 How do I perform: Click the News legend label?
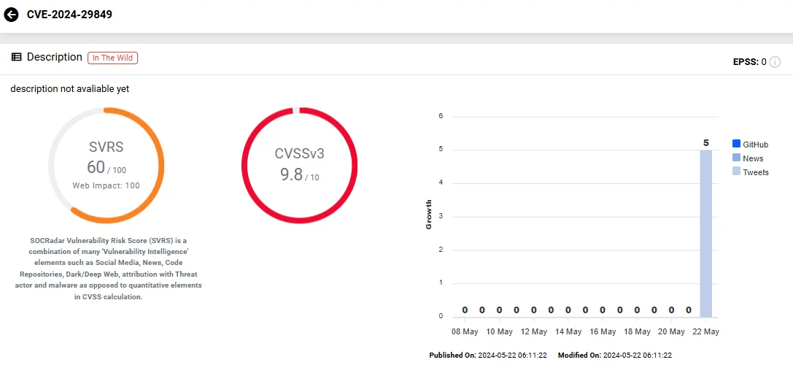[753, 158]
